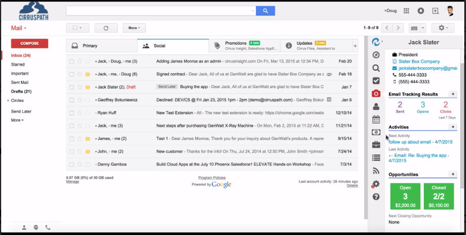Expand the Opportunities section arrow
Screen dimensions: 466x235
(x=453, y=174)
